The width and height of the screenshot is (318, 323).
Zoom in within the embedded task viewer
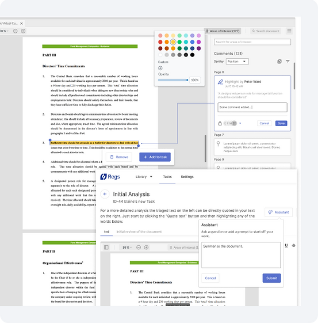pyautogui.click(x=146, y=248)
